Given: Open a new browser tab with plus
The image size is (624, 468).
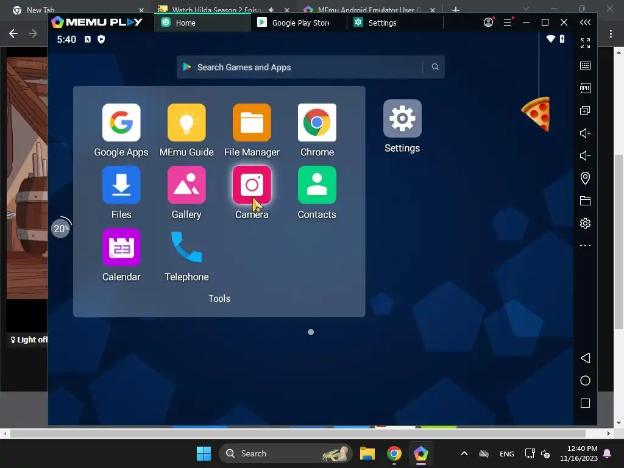Looking at the screenshot, I should pos(456,10).
